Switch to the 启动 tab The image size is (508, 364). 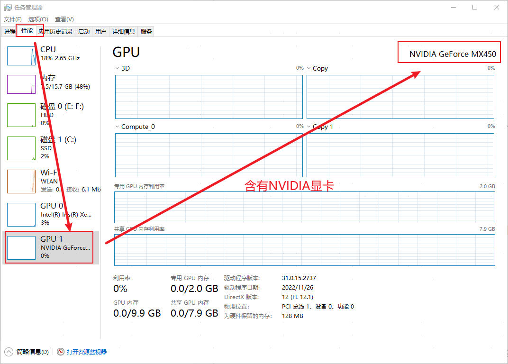click(83, 31)
